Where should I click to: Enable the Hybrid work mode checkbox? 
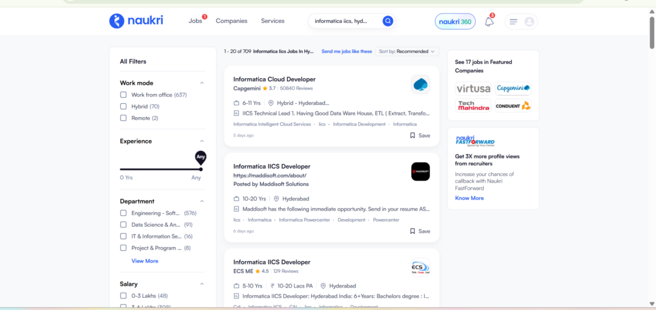124,106
